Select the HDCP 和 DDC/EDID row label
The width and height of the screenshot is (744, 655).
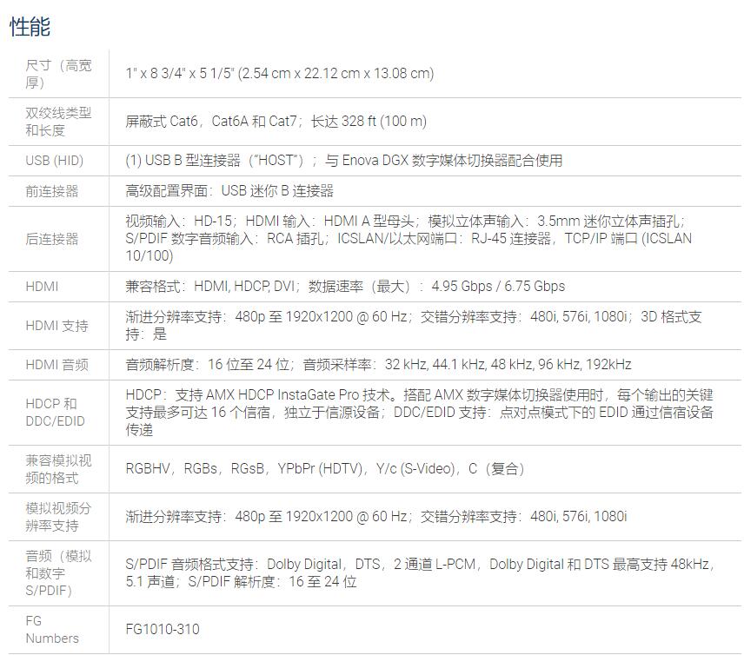pyautogui.click(x=55, y=412)
